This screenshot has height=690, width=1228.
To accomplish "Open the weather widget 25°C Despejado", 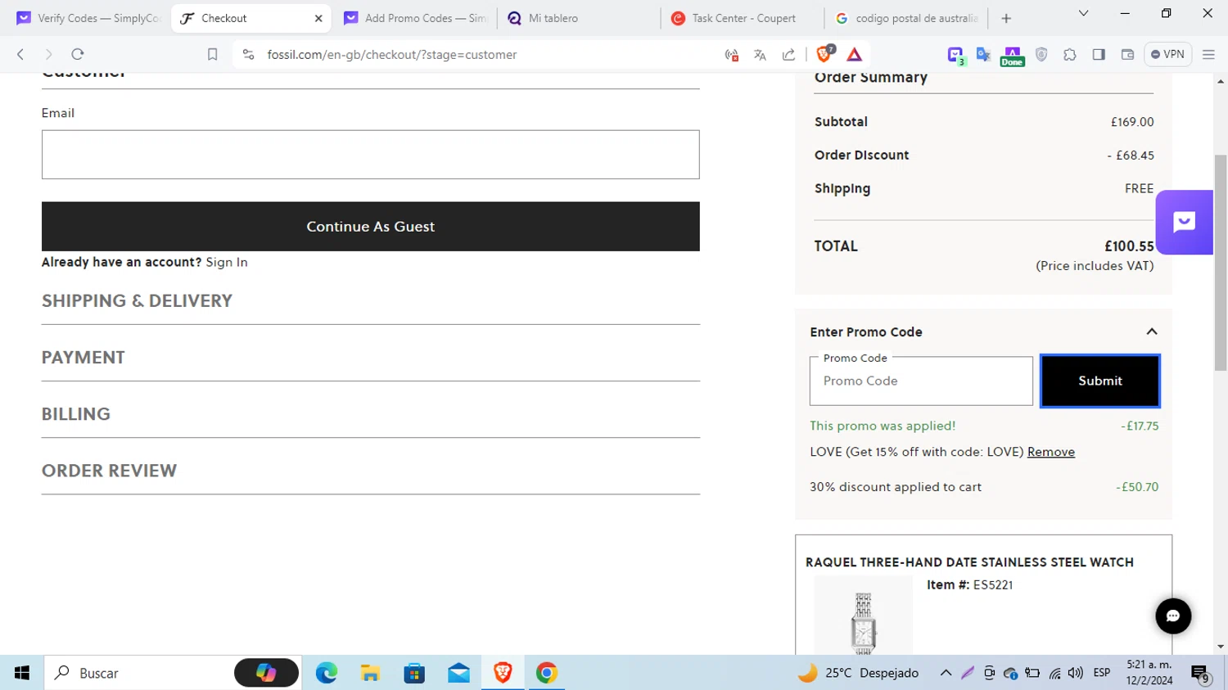I will pyautogui.click(x=859, y=673).
